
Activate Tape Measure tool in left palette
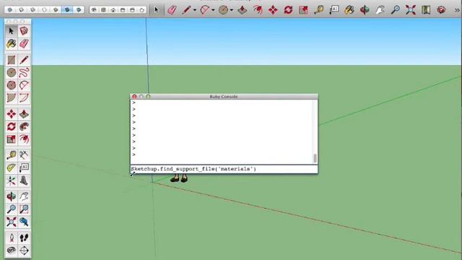[x=12, y=155]
